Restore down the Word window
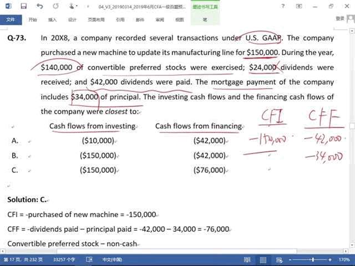This screenshot has width=355, height=266. (331, 6)
